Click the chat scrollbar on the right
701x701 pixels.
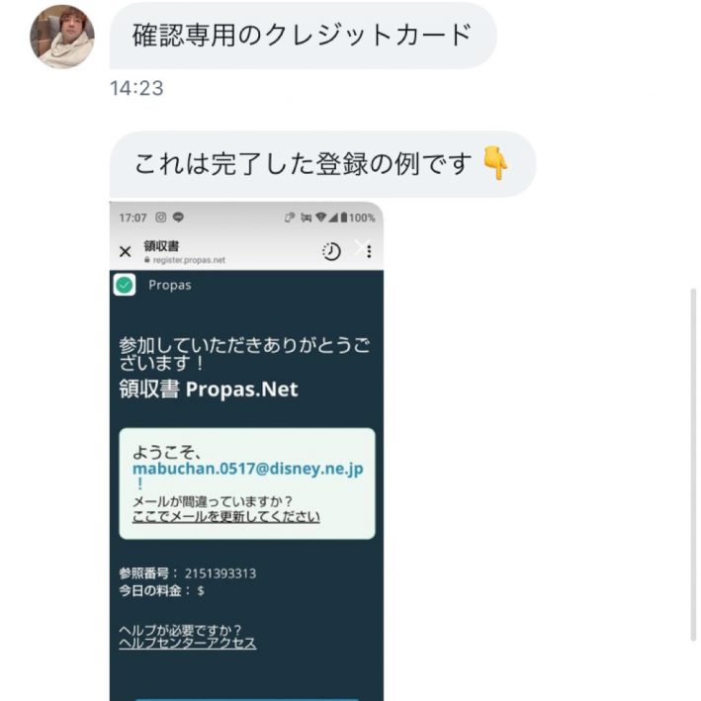coord(693,465)
